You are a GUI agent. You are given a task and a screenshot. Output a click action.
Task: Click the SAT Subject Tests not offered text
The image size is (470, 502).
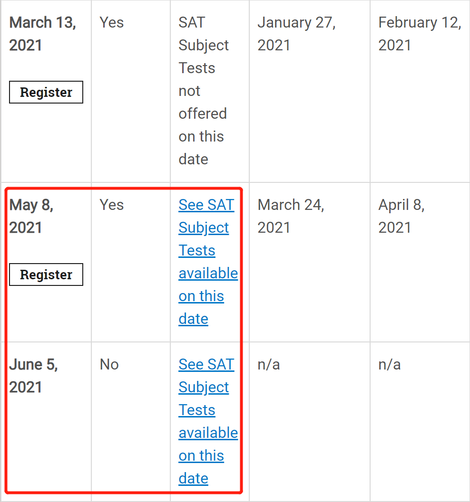[x=202, y=91]
